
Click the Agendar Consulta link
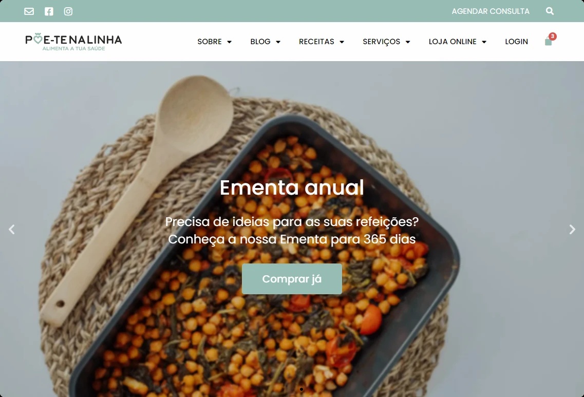pos(491,11)
